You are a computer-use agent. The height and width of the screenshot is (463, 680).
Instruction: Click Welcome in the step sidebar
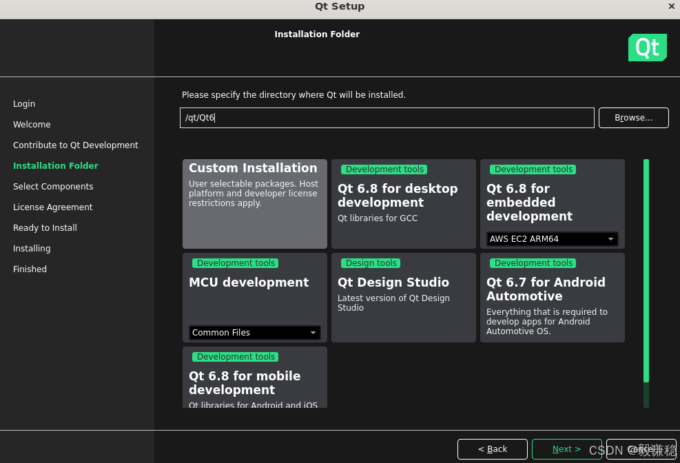[32, 125]
